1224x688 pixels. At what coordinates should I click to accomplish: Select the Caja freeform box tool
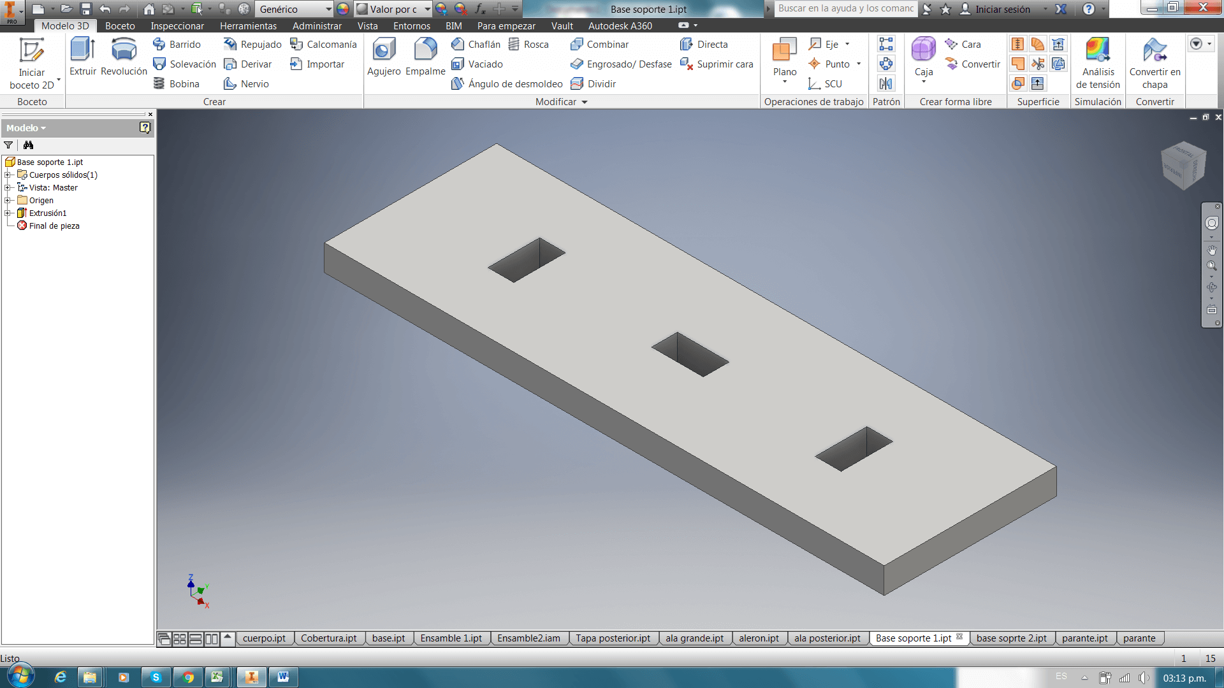[x=923, y=56]
